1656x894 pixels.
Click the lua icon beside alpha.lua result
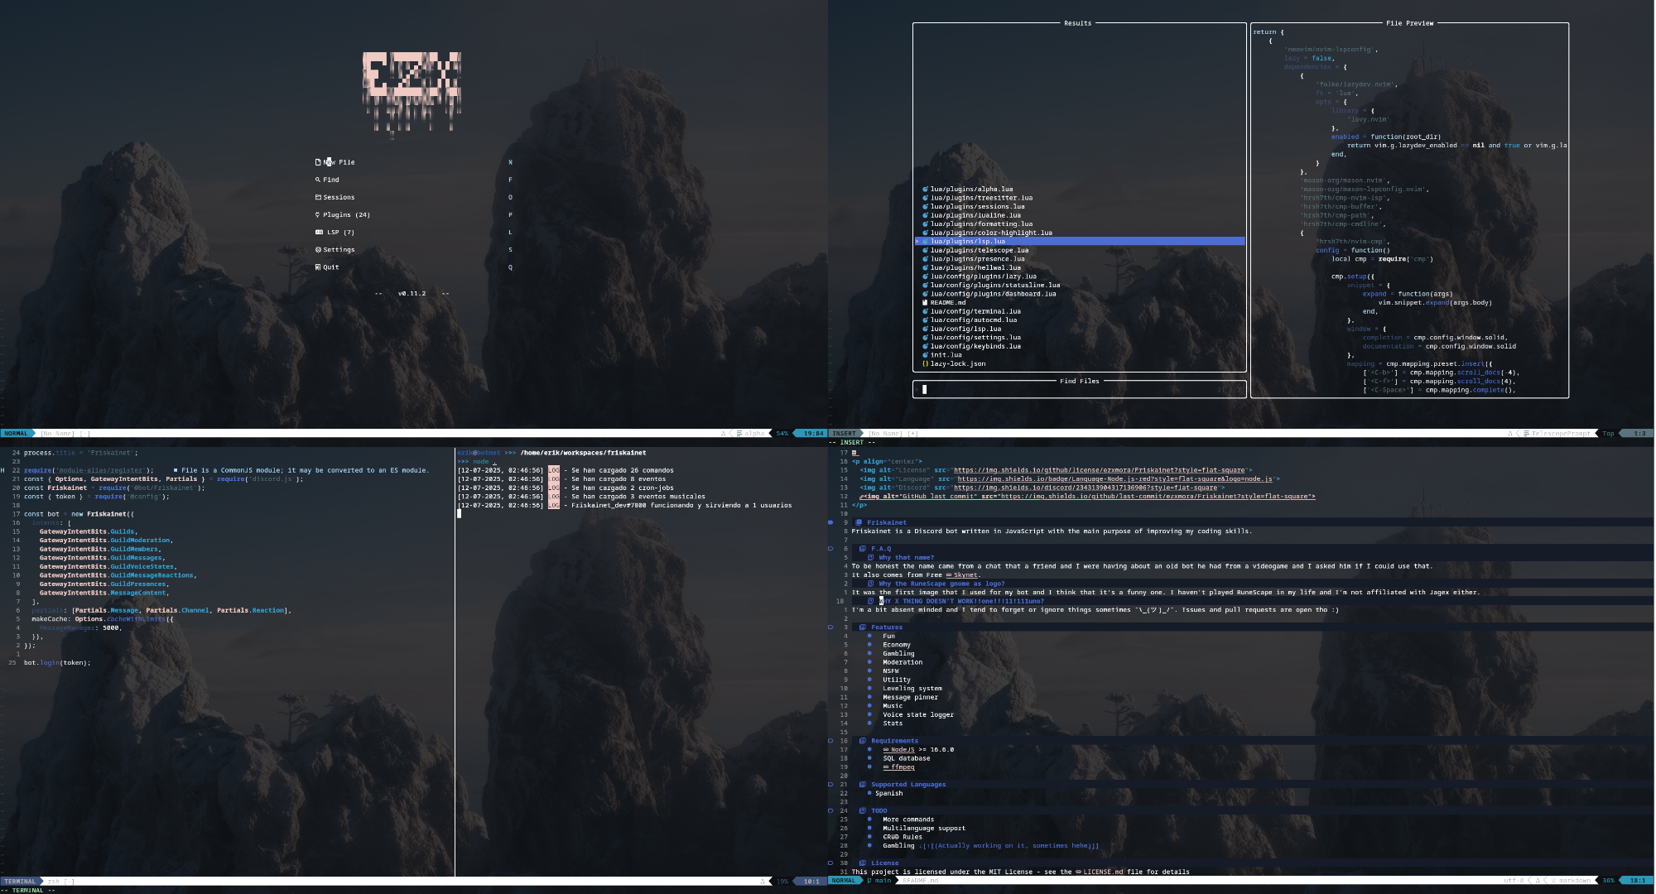coord(926,190)
